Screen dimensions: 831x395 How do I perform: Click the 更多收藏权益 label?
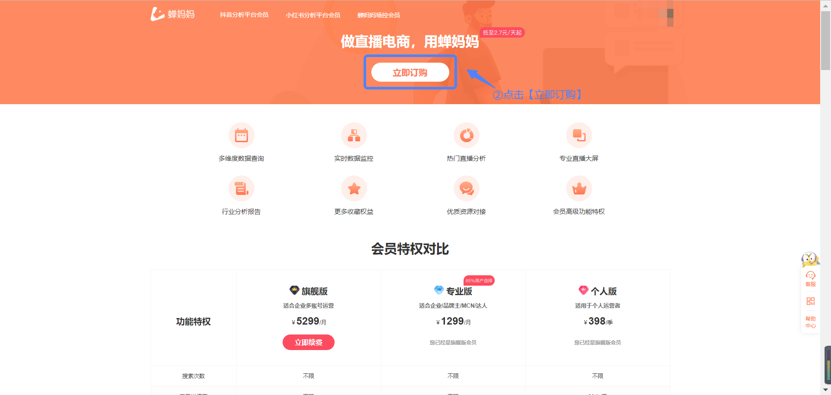354,212
